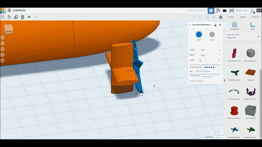This screenshot has width=262, height=147.
Task: Click the Mirror tool icon
Action: click(x=220, y=17)
